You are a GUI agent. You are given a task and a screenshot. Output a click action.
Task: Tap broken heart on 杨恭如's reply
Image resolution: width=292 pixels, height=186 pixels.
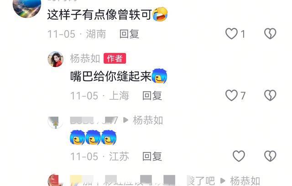270,95
